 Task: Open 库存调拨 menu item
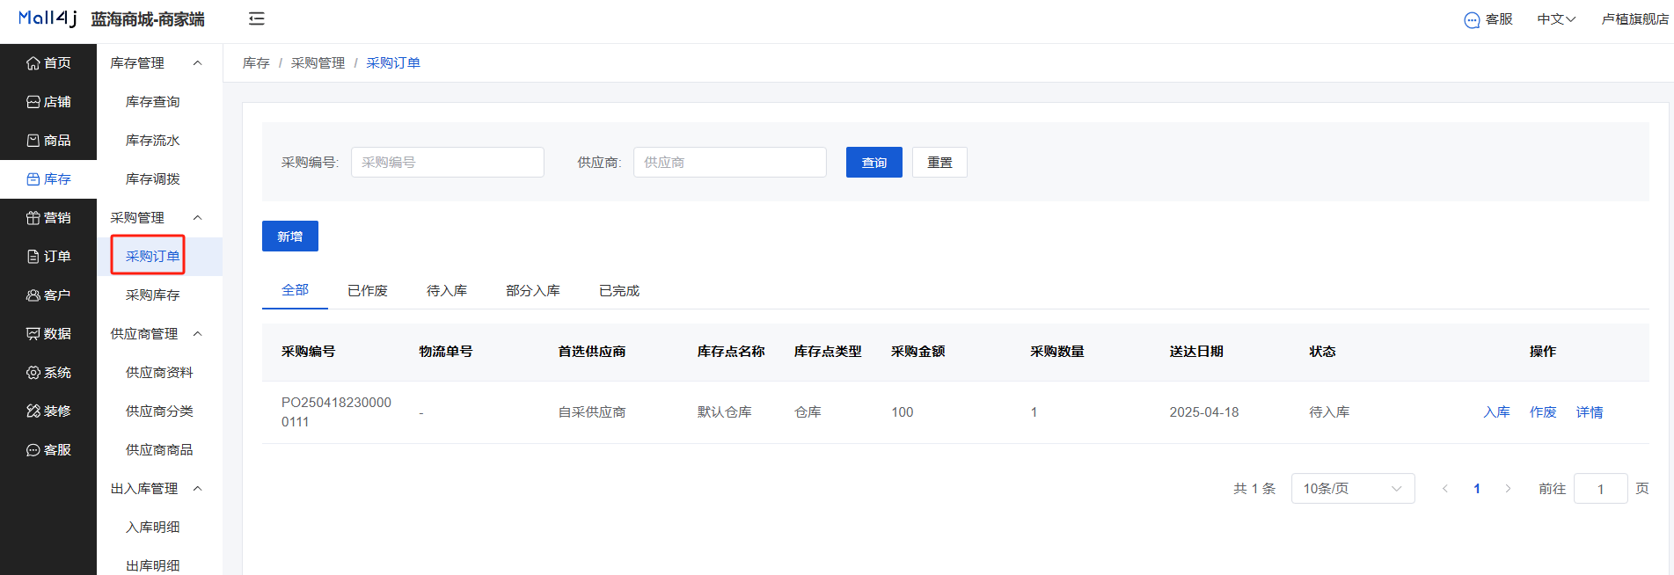153,179
